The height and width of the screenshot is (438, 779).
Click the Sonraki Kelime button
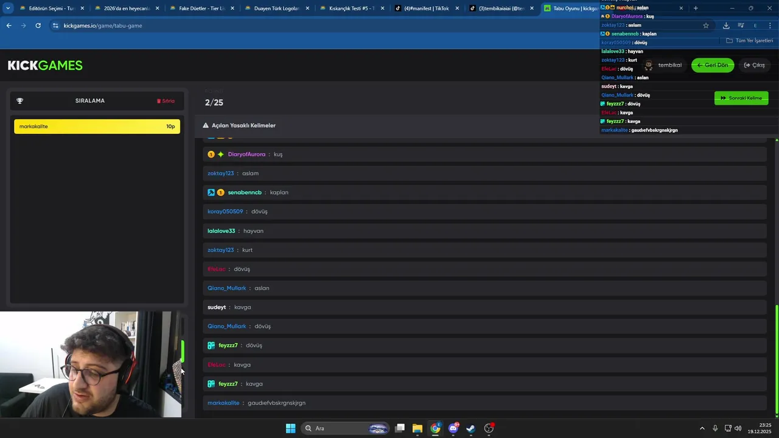741,98
